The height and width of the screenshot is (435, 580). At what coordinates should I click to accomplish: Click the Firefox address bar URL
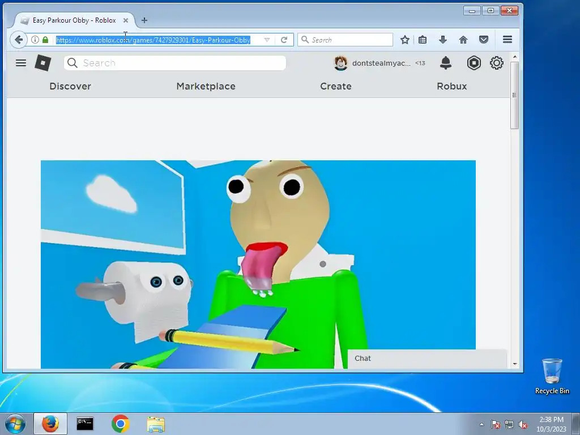click(153, 40)
